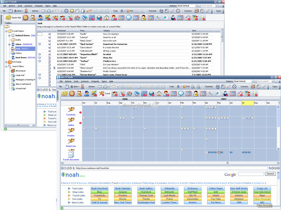Expand the Tool-Links triangle in front window
Image resolution: width=281 pixels, height=210 pixels.
pos(69,188)
